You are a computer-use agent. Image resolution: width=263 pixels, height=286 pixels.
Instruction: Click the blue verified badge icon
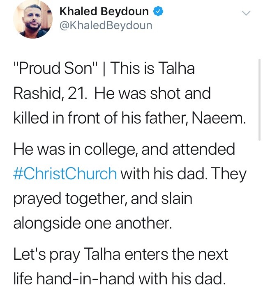158,11
